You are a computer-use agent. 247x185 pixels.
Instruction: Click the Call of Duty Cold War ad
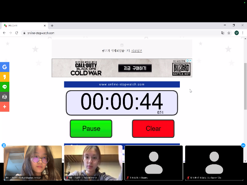click(122, 68)
